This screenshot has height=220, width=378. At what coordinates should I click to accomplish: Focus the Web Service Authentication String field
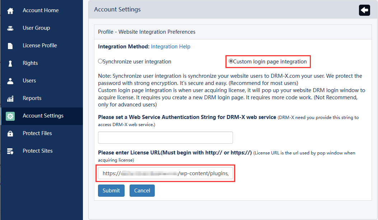tap(165, 138)
